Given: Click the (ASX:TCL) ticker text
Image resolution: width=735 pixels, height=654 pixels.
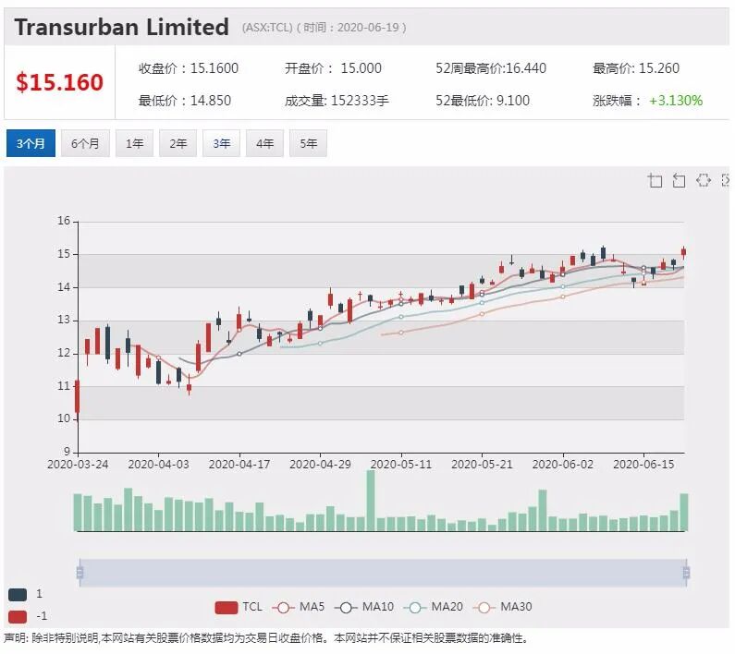Looking at the screenshot, I should 267,27.
